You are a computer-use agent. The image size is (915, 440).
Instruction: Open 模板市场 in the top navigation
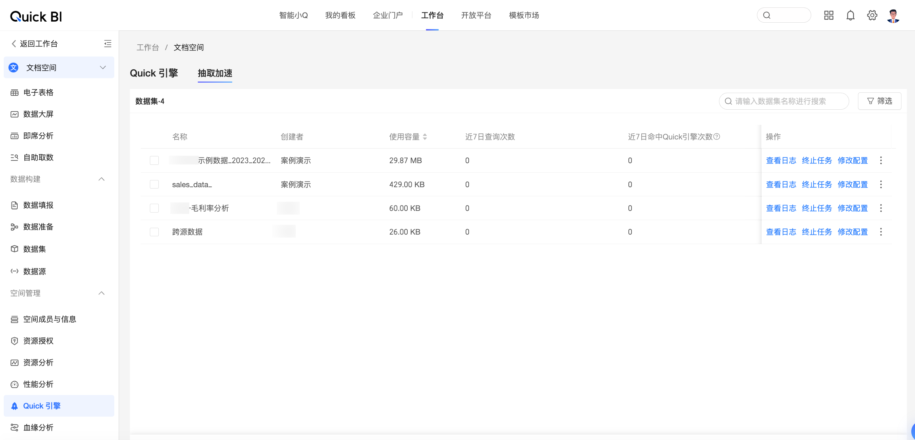(524, 15)
